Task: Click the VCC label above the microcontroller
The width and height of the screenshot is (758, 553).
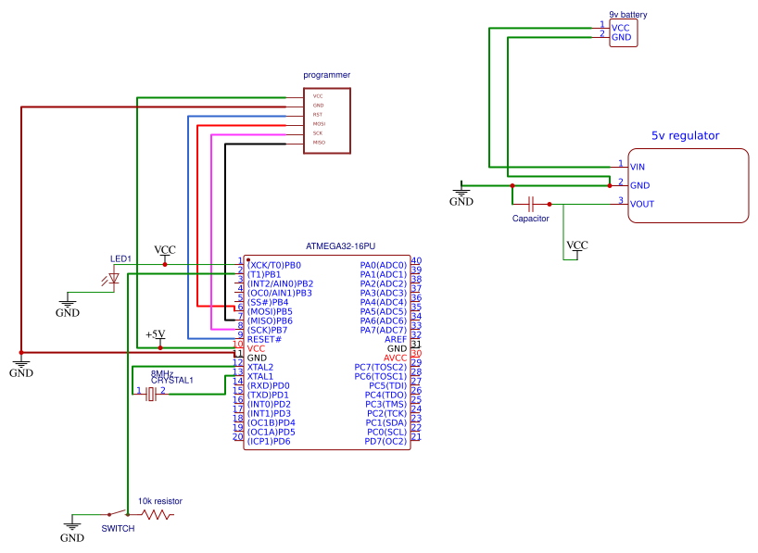Action: pos(163,248)
